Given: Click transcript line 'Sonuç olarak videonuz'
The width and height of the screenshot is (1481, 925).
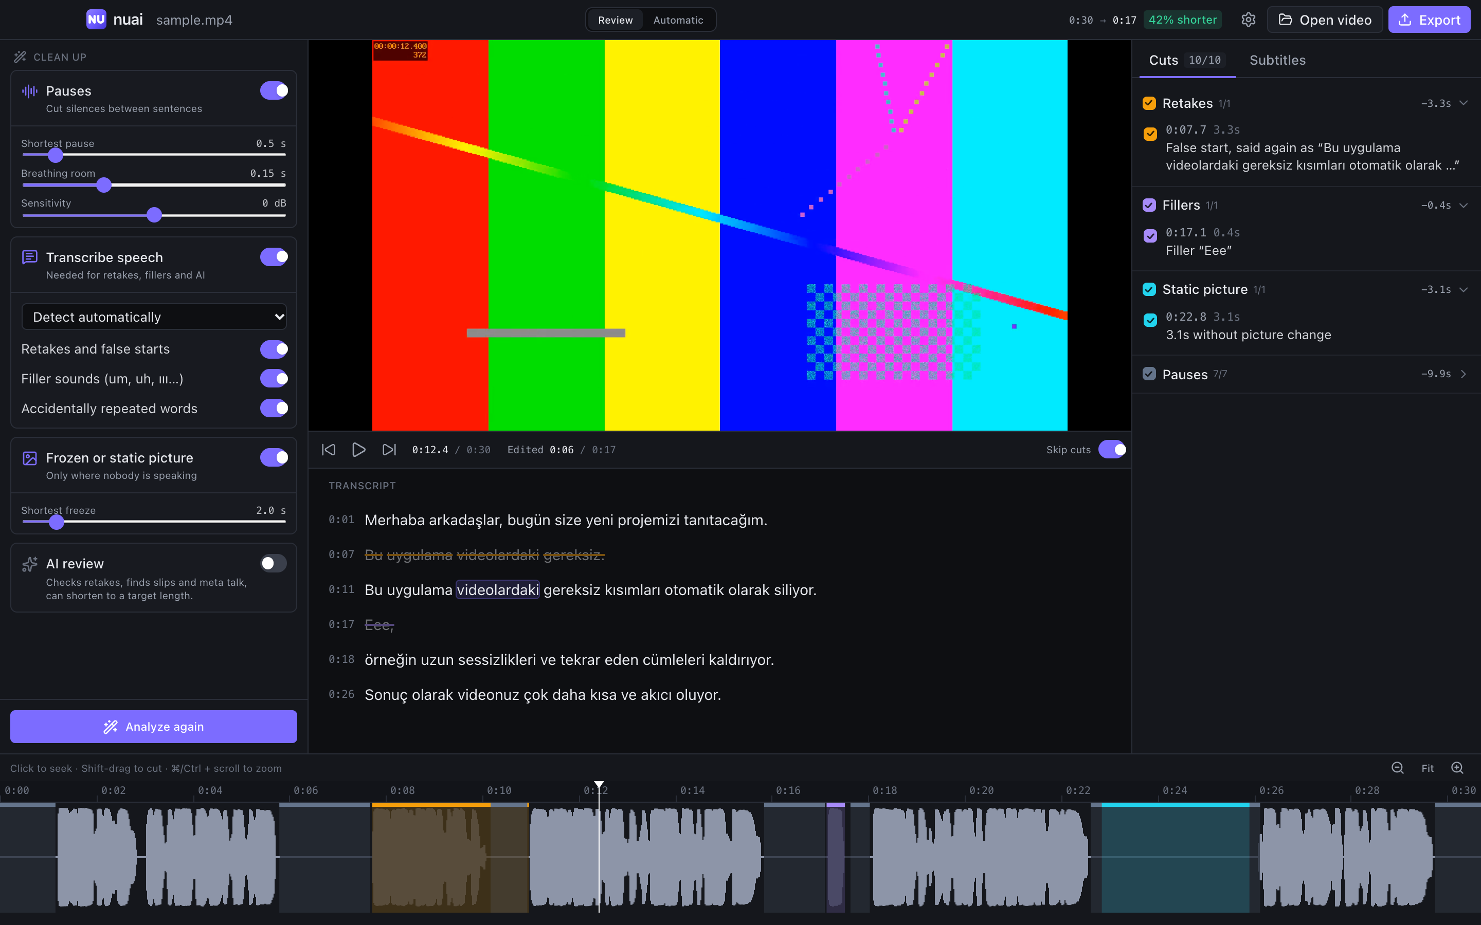Looking at the screenshot, I should 543,695.
